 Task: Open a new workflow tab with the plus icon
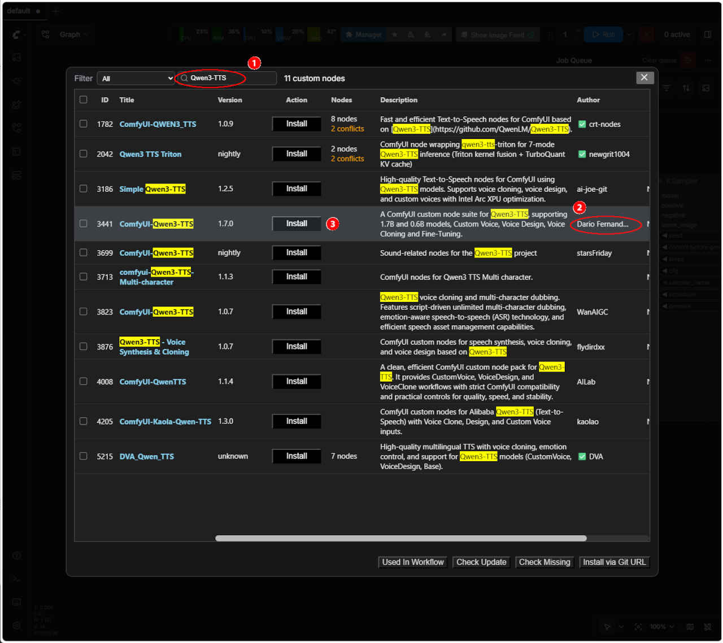[x=55, y=11]
